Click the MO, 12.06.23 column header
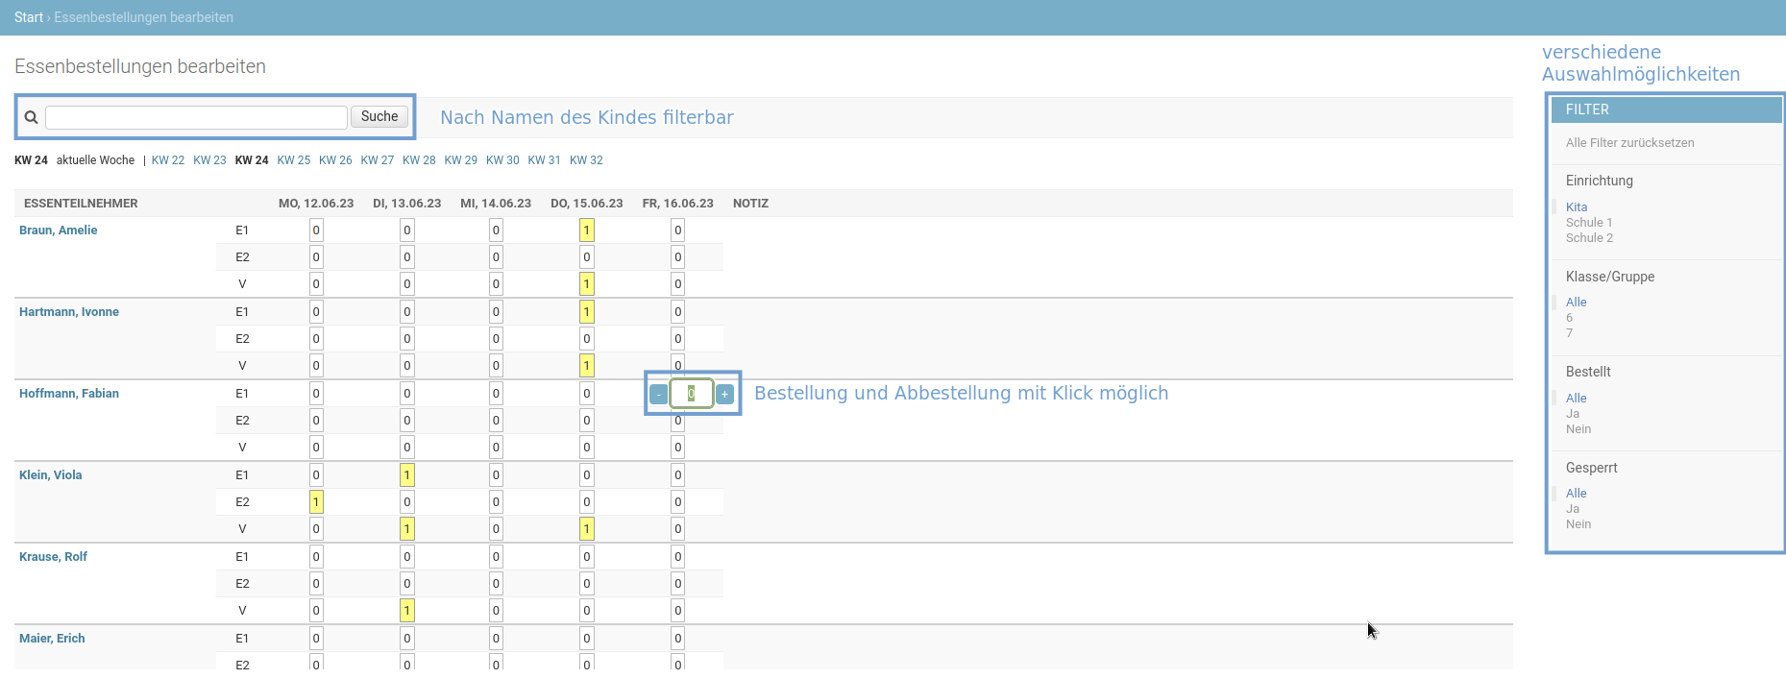Screen dimensions: 1786x679 pyautogui.click(x=316, y=204)
